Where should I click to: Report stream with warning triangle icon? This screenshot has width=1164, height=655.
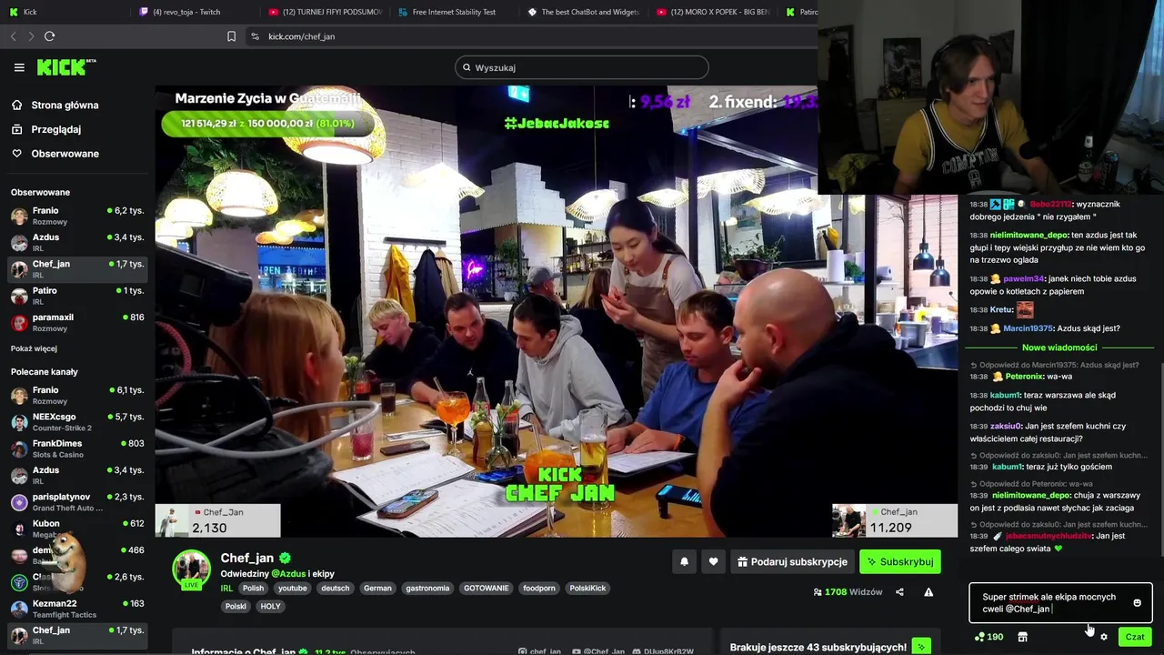click(x=928, y=592)
